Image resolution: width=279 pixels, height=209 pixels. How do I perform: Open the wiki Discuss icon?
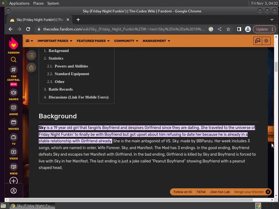[257, 41]
